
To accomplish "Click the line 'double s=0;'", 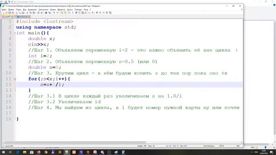I will pos(44,67).
